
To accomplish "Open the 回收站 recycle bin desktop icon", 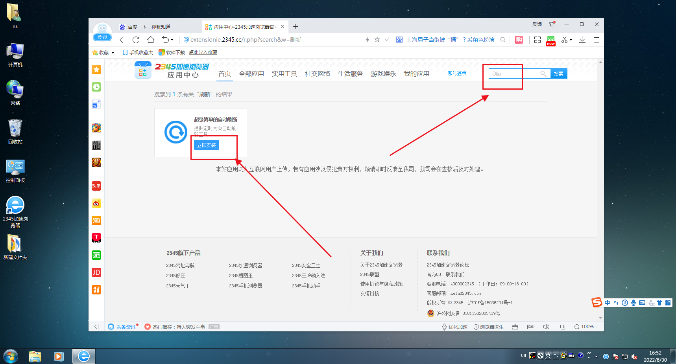I will [15, 132].
